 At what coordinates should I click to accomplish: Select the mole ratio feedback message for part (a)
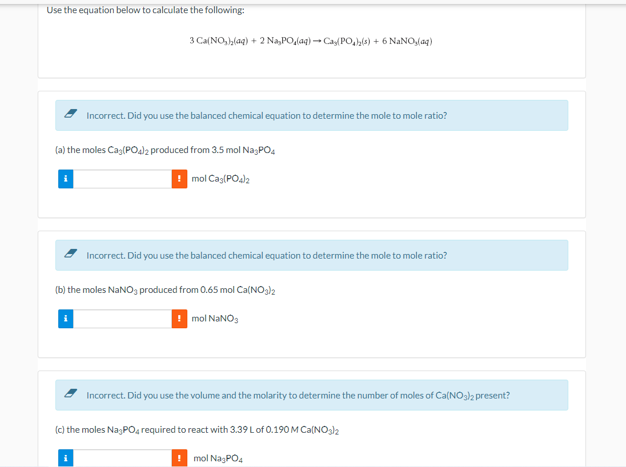[x=266, y=115]
